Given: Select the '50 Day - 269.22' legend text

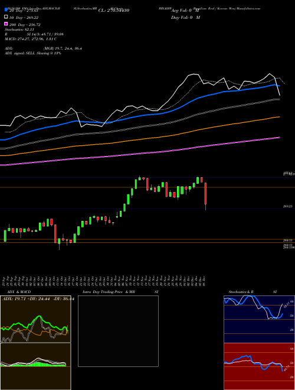Looking at the screenshot, I should (x=24, y=18).
